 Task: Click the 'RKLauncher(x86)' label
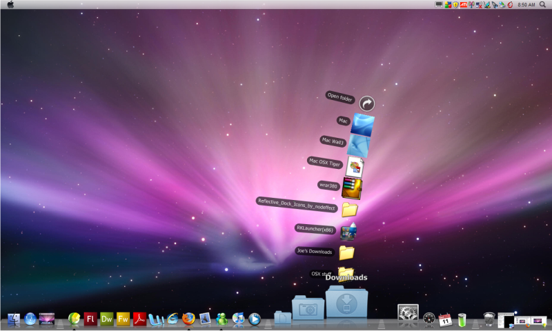coord(315,229)
